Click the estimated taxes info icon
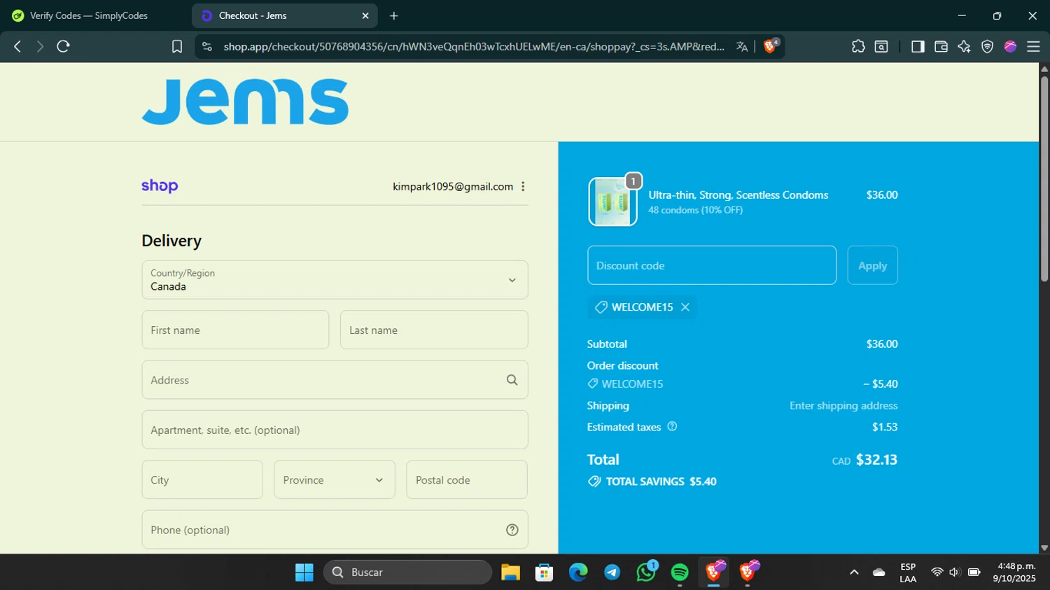Viewport: 1050px width, 590px height. 672,426
